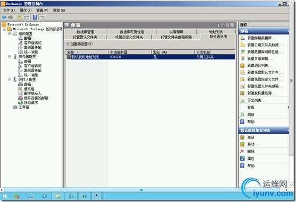Open the 查看(V) menu
Viewport: 296px width, 202px height.
coord(43,11)
